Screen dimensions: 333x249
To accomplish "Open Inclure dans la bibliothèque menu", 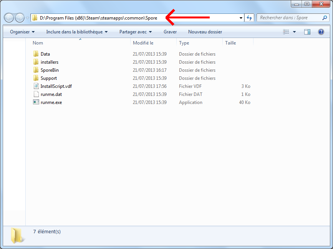I will 77,32.
